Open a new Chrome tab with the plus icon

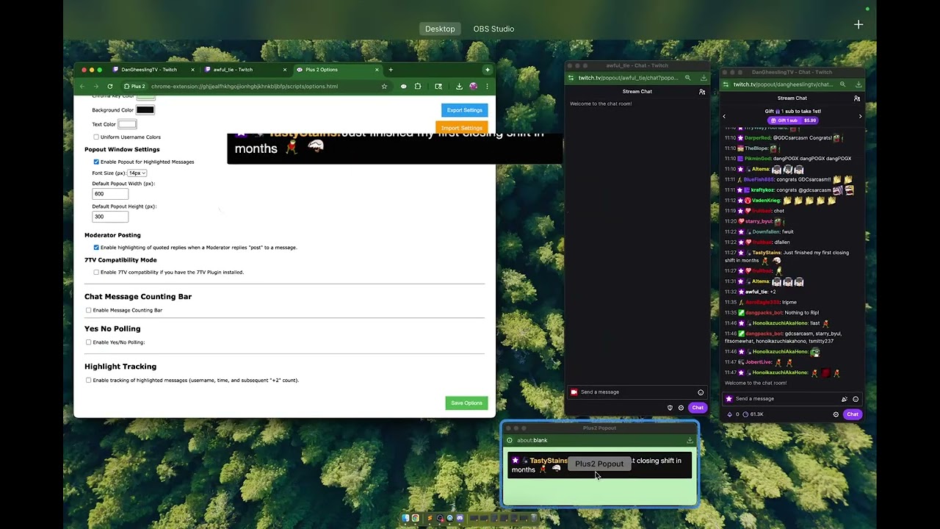tap(391, 70)
